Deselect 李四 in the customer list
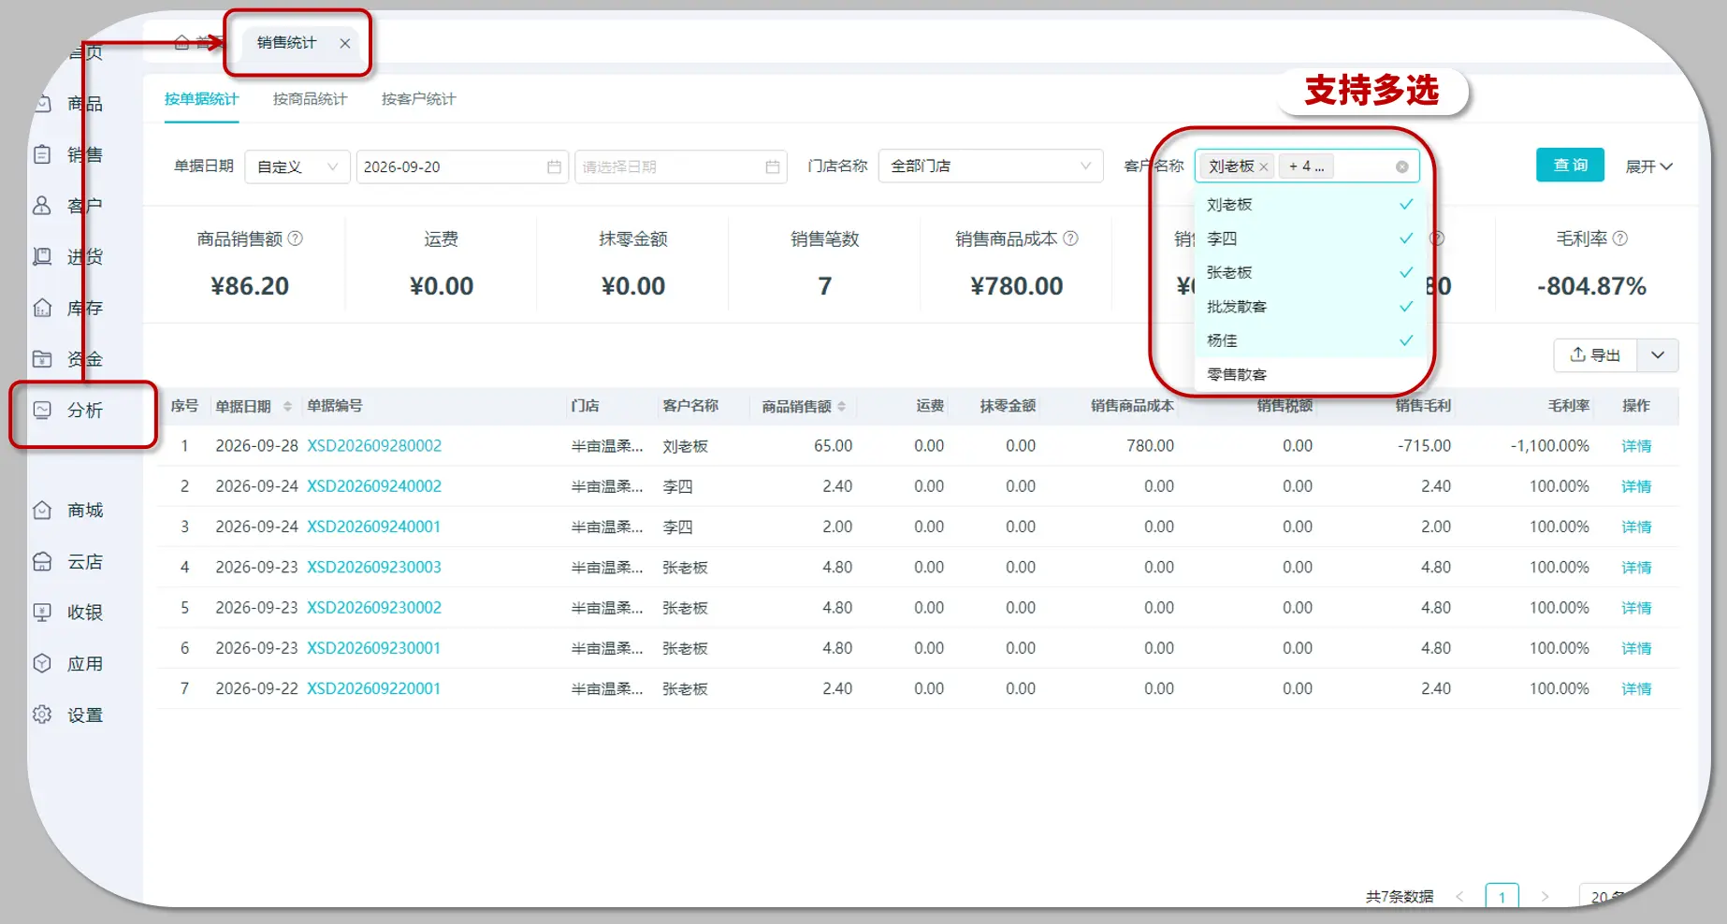The image size is (1727, 924). coord(1310,238)
